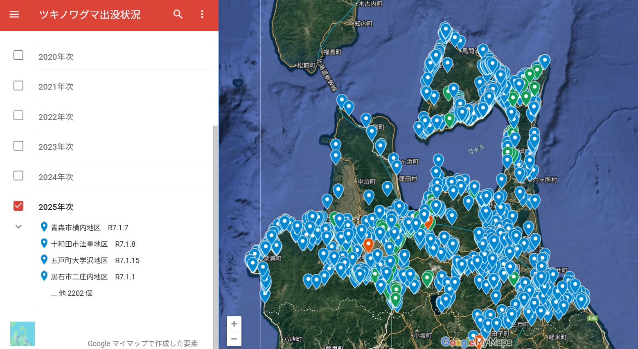
Task: Click the 2023年次 layer title
Action: tap(56, 147)
